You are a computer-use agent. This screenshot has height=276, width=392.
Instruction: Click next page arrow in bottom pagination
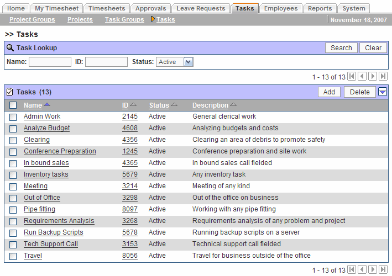(373, 270)
